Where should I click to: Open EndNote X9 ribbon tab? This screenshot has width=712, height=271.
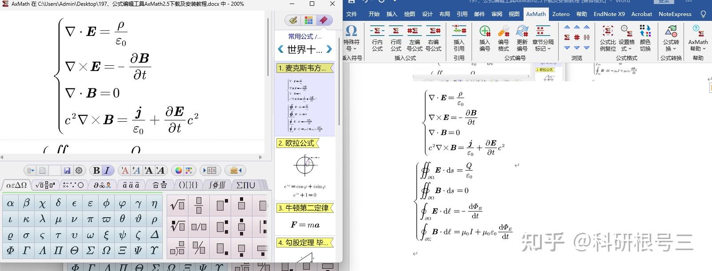(609, 14)
